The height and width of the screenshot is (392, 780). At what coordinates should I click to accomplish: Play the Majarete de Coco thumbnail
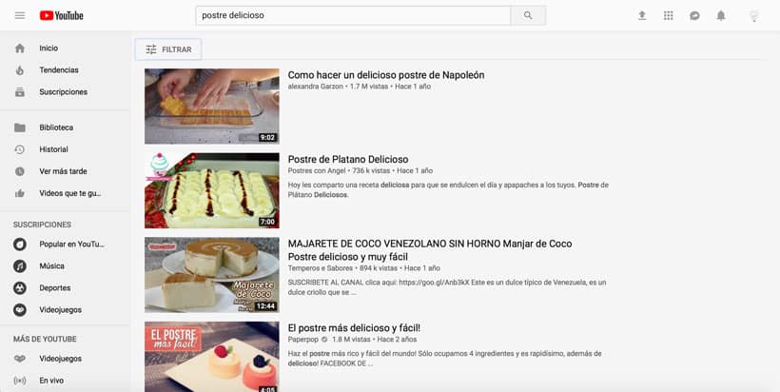(x=212, y=275)
